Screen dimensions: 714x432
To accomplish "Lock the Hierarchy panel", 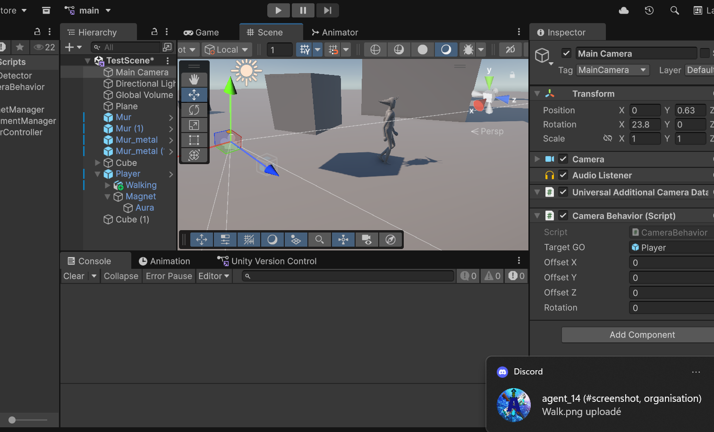I will tap(154, 32).
